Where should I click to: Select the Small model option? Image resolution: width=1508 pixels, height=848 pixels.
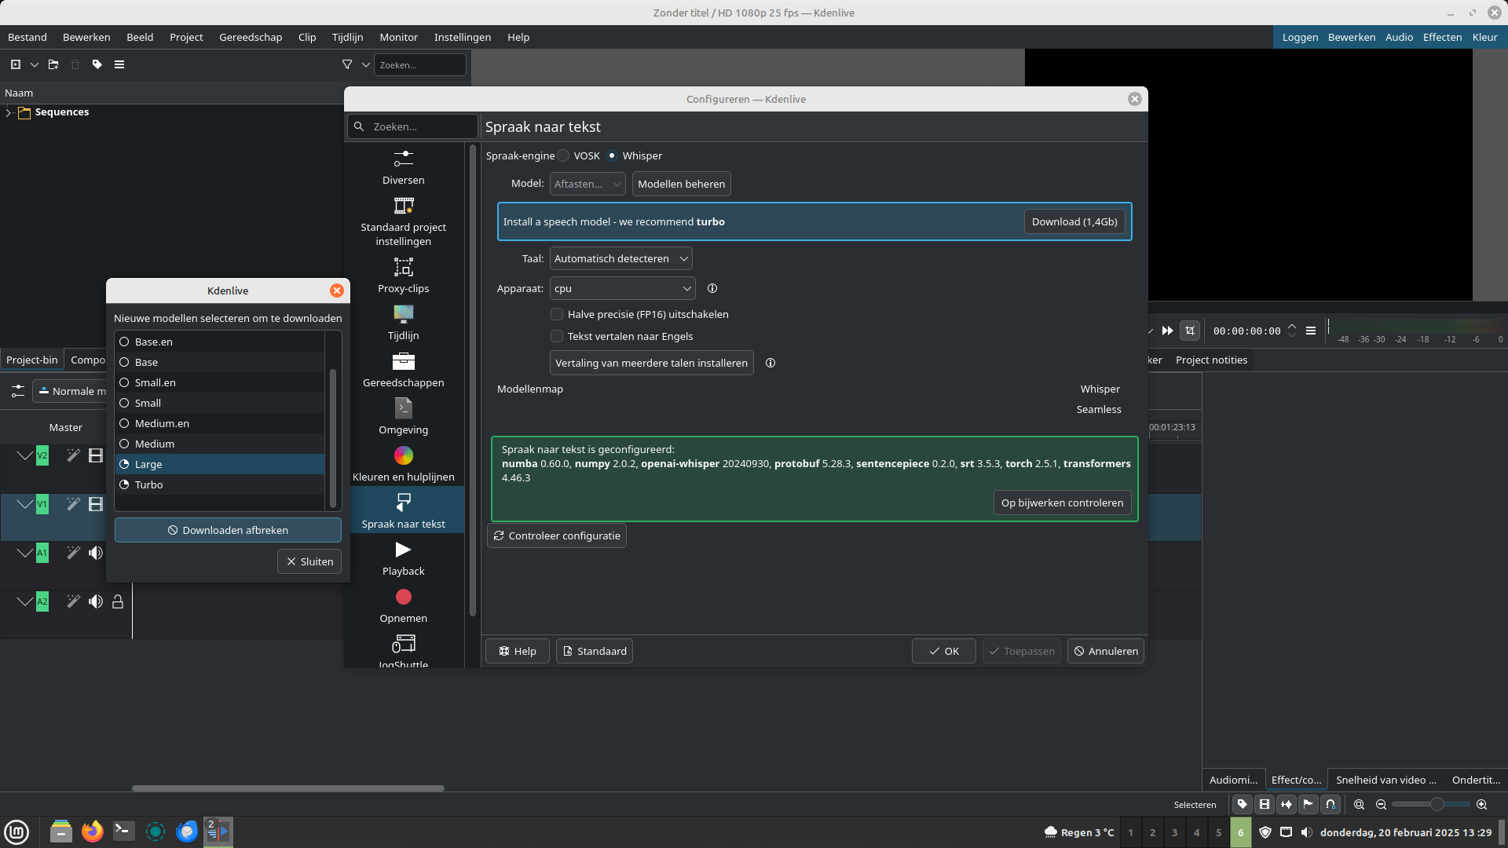click(x=220, y=403)
